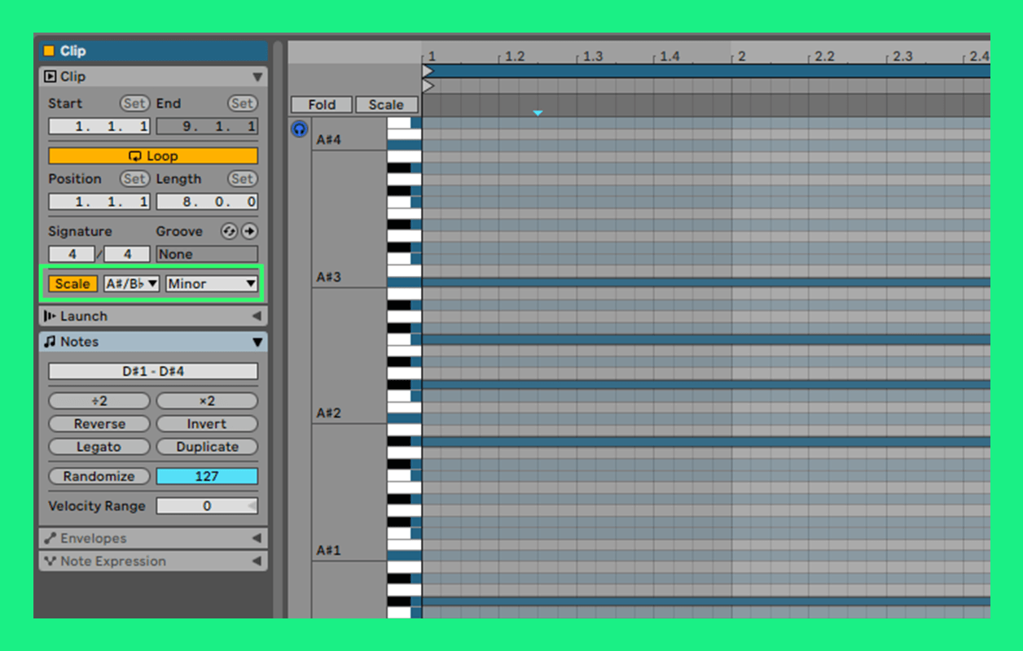
Task: Toggle the orange Scale button in the Clip panel
Action: click(x=72, y=284)
